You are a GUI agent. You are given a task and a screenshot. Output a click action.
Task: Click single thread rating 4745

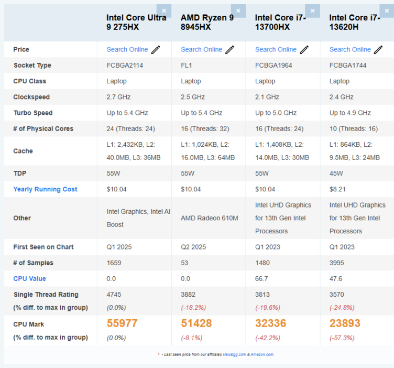point(114,295)
